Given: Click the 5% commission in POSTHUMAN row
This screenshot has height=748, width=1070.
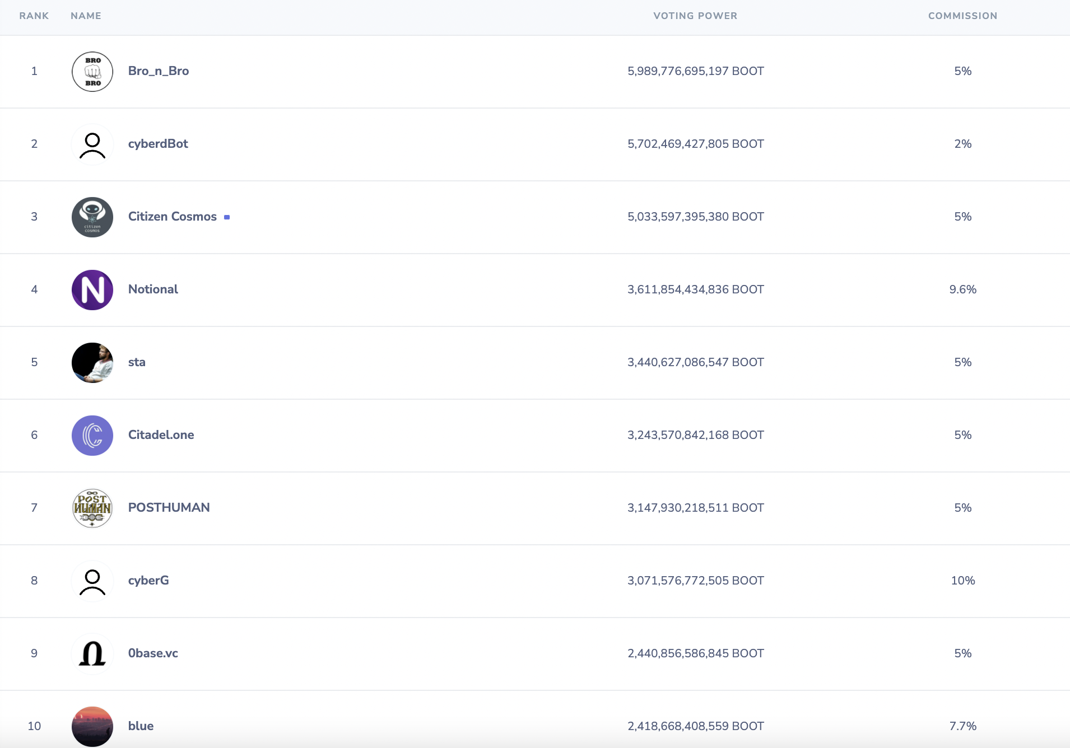Looking at the screenshot, I should tap(963, 508).
